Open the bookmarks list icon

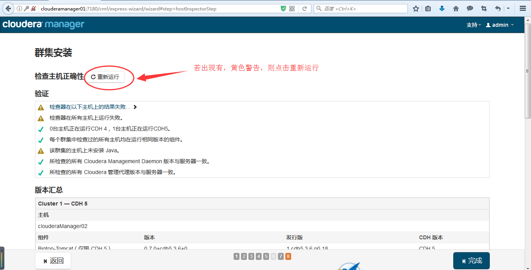(428, 9)
